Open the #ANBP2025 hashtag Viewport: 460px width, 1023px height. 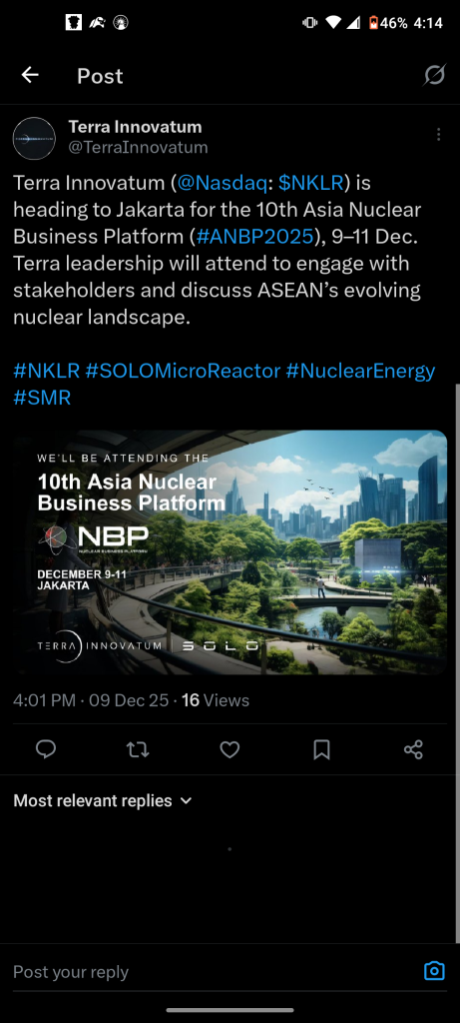254,236
